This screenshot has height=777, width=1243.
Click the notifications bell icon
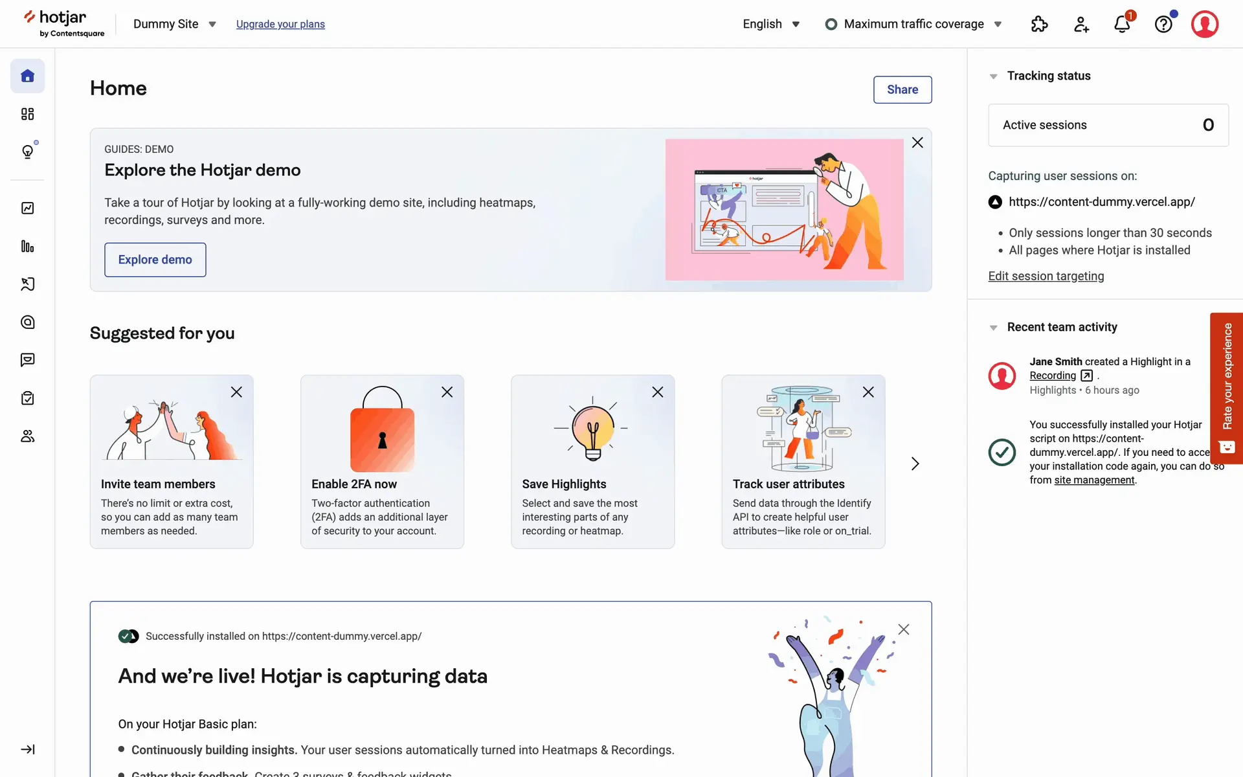click(x=1122, y=25)
